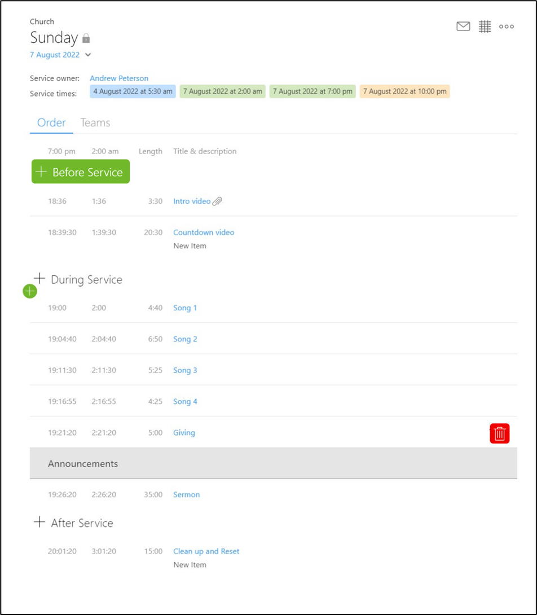Click the During Service section heading

pyautogui.click(x=87, y=280)
